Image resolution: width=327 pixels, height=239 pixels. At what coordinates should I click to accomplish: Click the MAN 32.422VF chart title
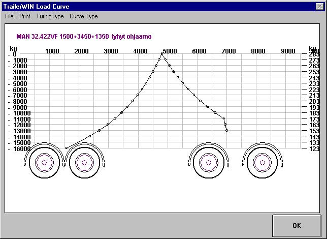pos(84,37)
